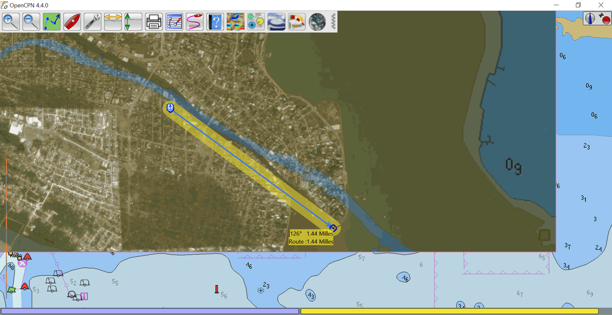Screen dimensions: 612x315
Task: Click the horizontal orange arrow scale tool
Action: pyautogui.click(x=113, y=22)
